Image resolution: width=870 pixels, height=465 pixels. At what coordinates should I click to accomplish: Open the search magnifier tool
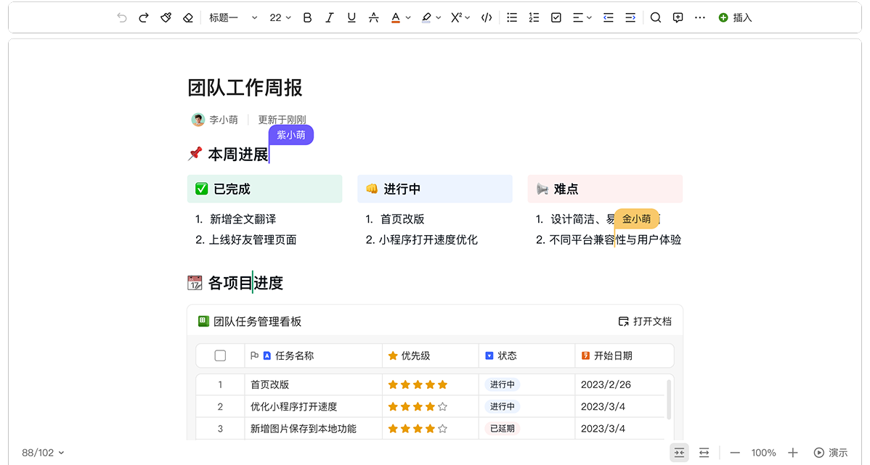(x=656, y=17)
